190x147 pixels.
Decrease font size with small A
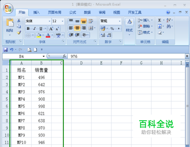(57, 29)
